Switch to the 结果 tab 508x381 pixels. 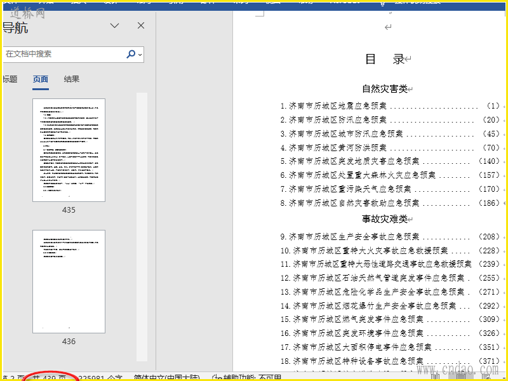pos(72,79)
